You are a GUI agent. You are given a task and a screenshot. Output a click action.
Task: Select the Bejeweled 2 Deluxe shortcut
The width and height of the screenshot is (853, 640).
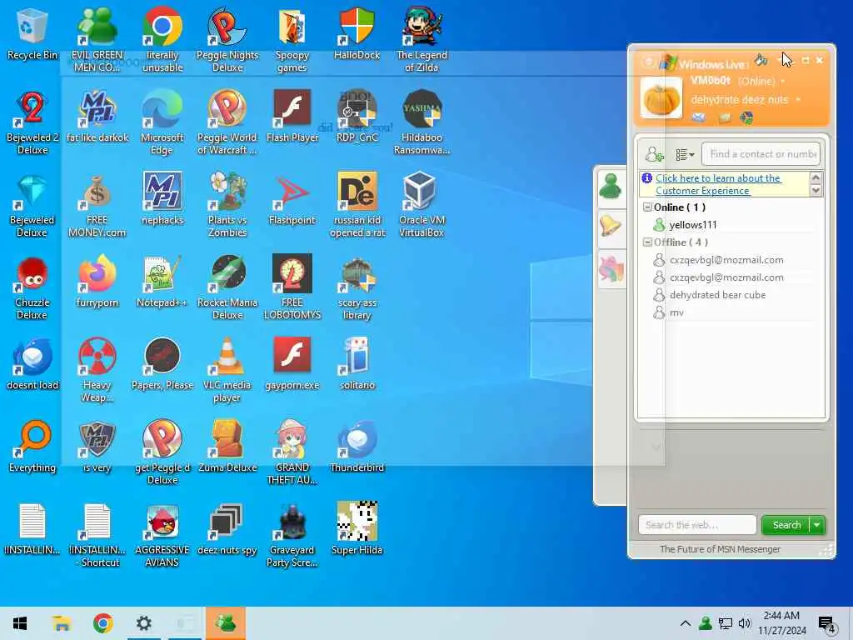(x=32, y=122)
